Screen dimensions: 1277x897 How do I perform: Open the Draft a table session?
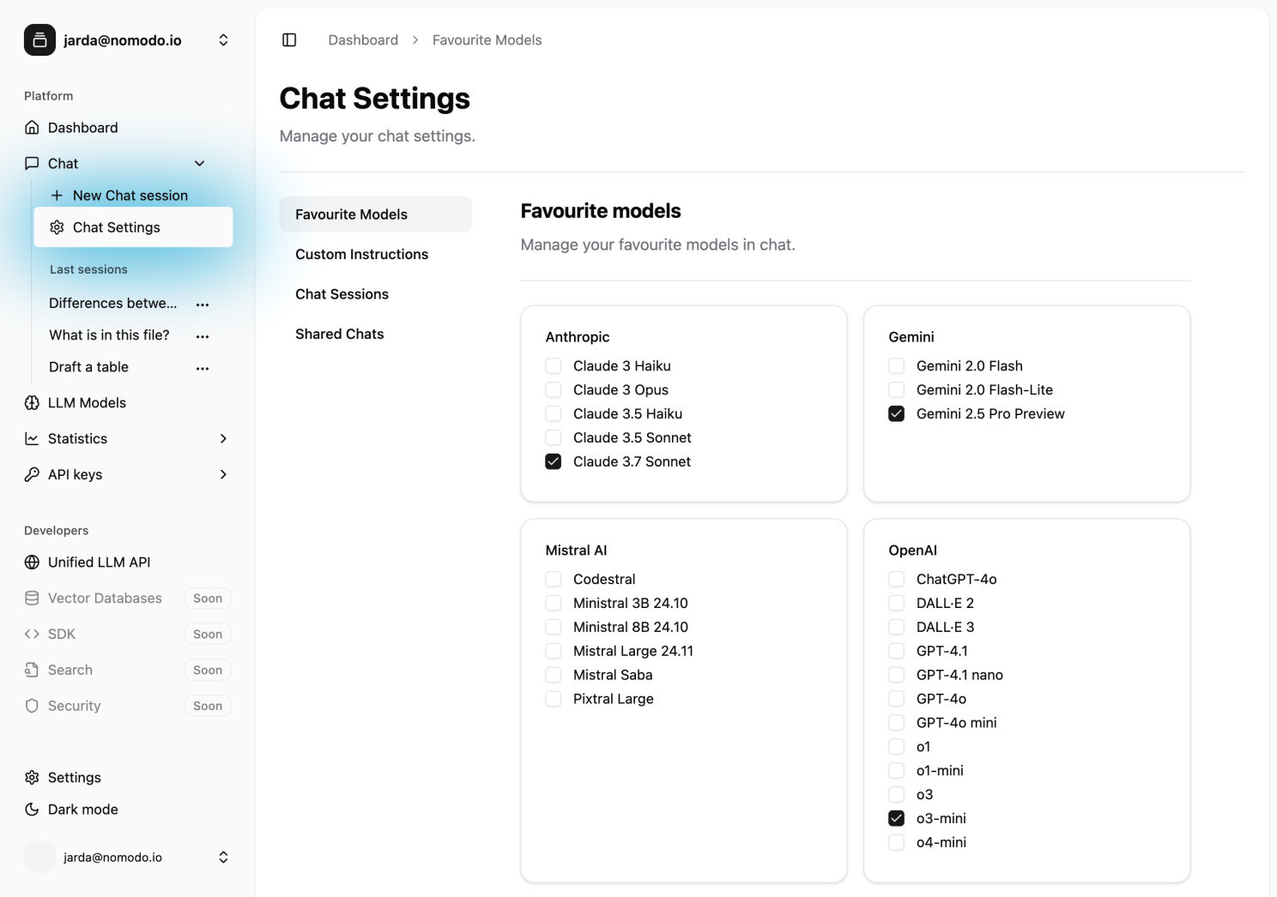(x=88, y=367)
